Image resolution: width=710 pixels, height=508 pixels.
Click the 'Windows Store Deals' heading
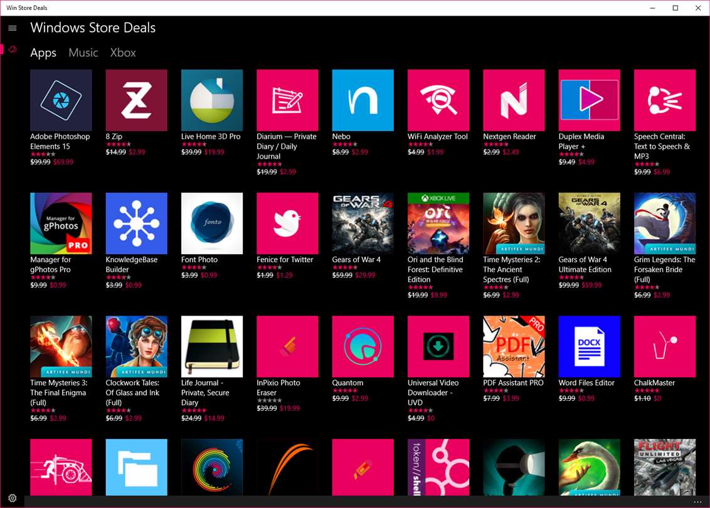[x=93, y=28]
